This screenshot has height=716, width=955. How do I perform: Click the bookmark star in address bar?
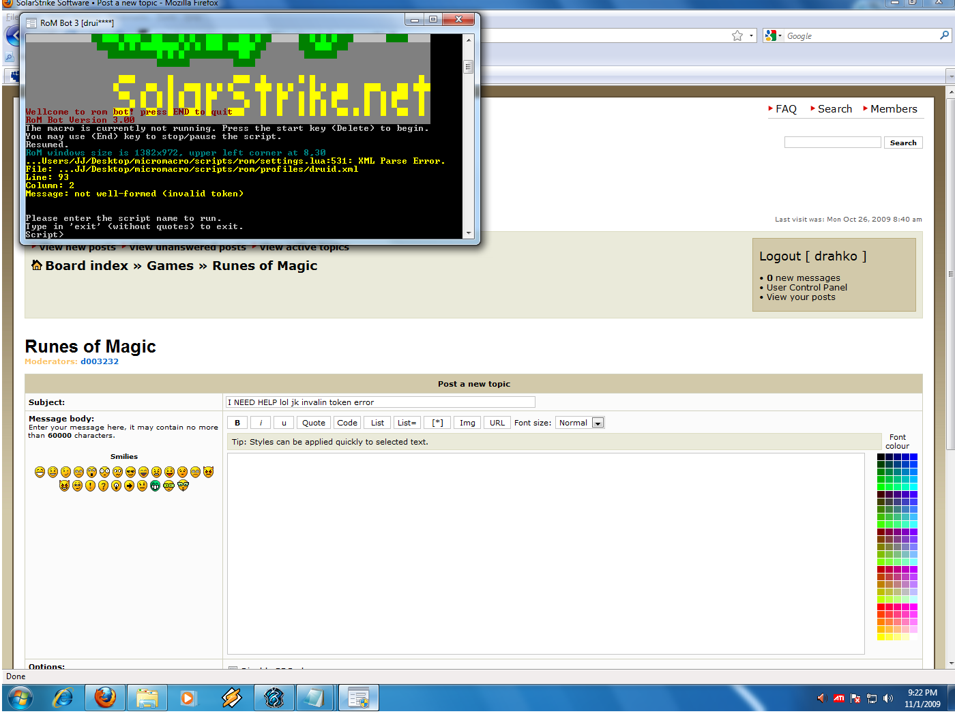point(737,35)
